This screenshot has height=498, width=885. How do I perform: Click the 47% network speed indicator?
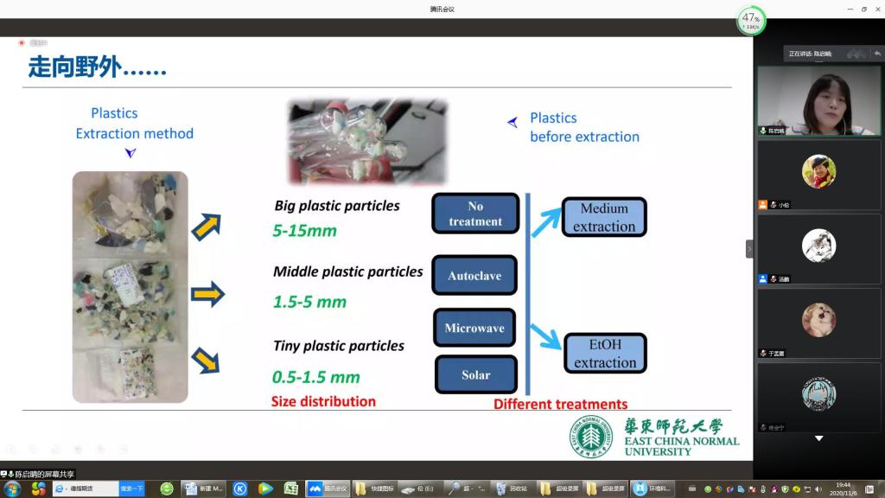pos(750,20)
